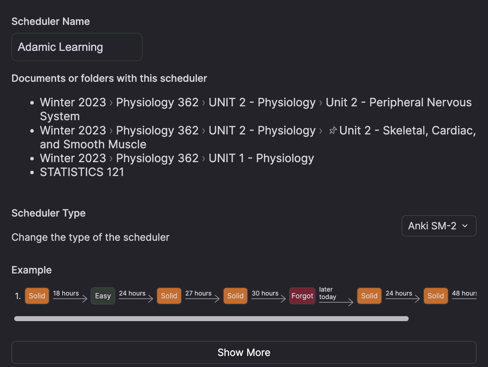Open Unit 2 - Skeletal, Cardiac, and Smooth Muscle
488x367 pixels.
pyautogui.click(x=407, y=131)
